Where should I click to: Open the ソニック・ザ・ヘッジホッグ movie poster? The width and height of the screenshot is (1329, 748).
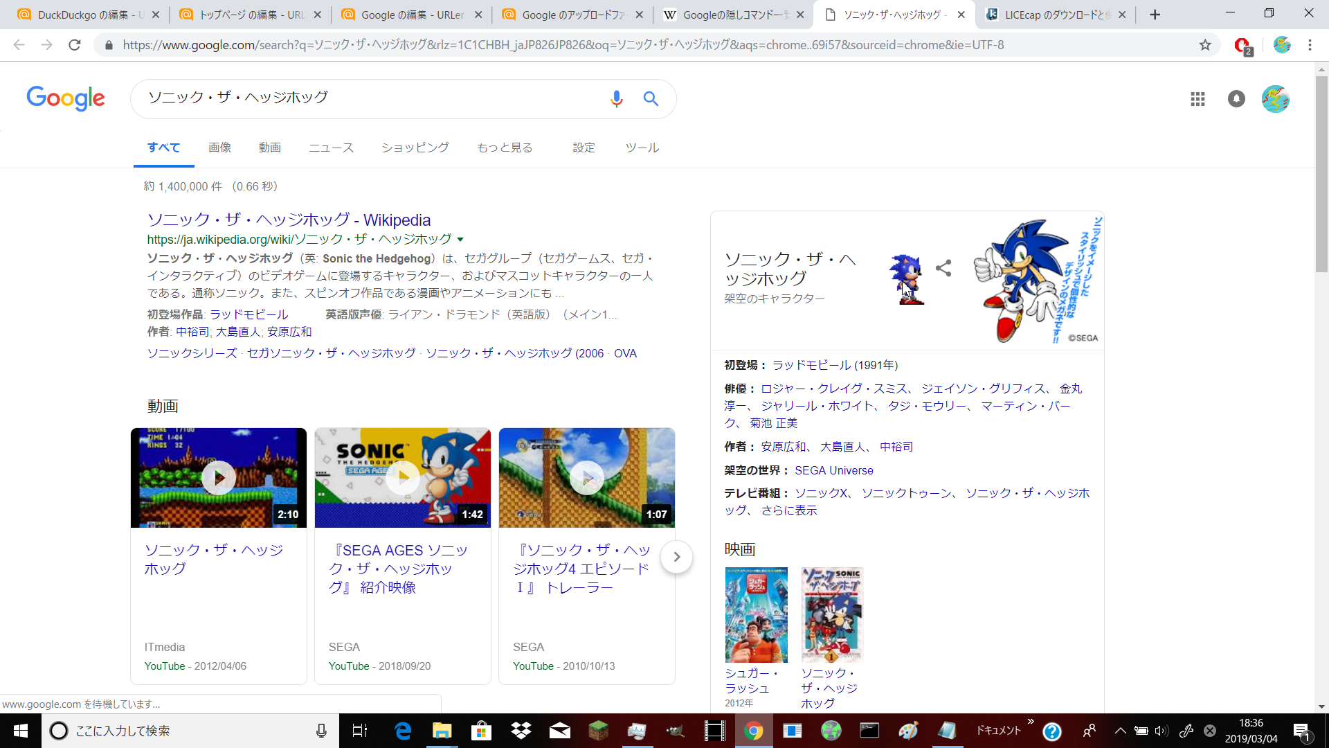[x=832, y=615]
